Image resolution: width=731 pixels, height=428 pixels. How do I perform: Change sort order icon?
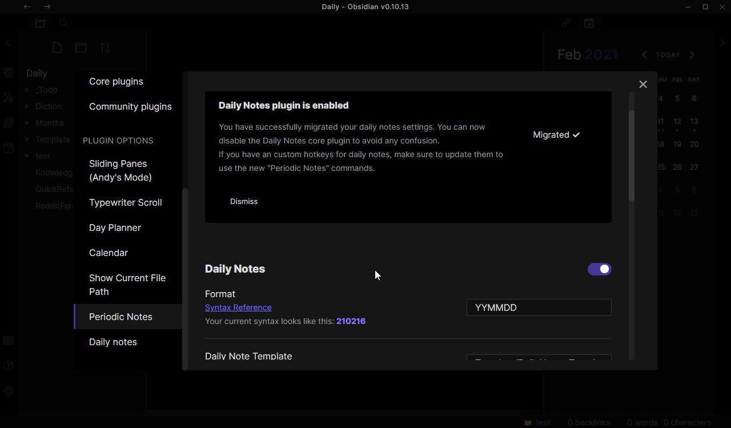pos(105,48)
